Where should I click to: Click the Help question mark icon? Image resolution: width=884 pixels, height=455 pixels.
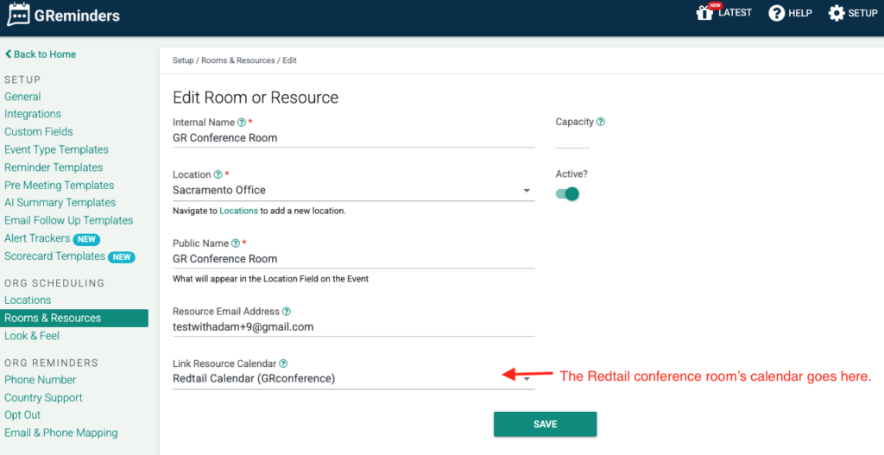click(776, 13)
